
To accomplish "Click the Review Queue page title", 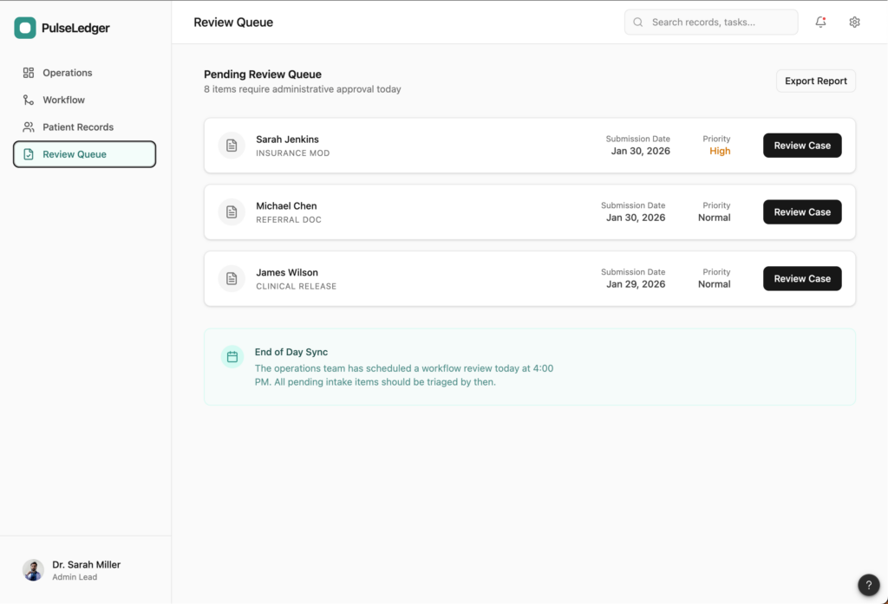I will (233, 22).
